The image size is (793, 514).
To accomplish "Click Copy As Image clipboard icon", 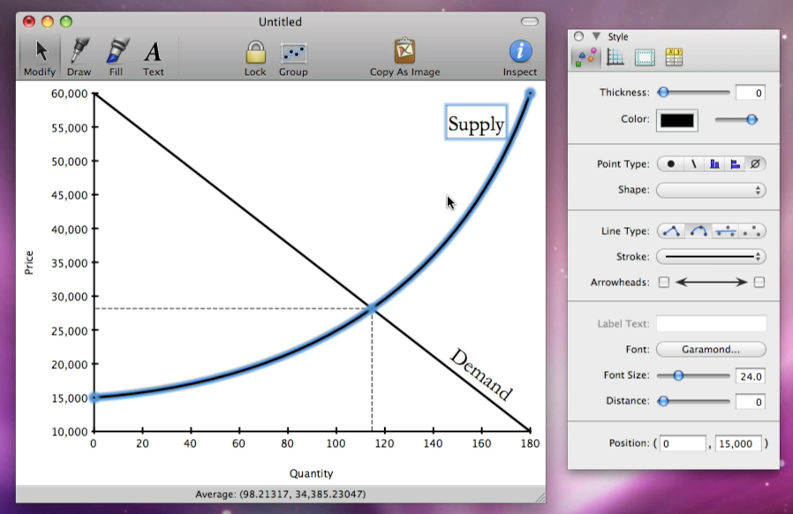I will click(404, 52).
